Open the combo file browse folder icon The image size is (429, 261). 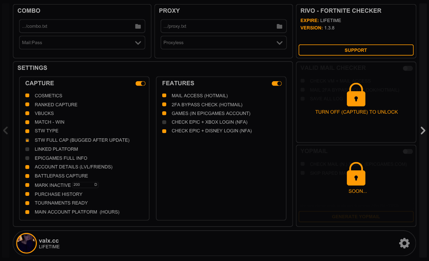(138, 26)
